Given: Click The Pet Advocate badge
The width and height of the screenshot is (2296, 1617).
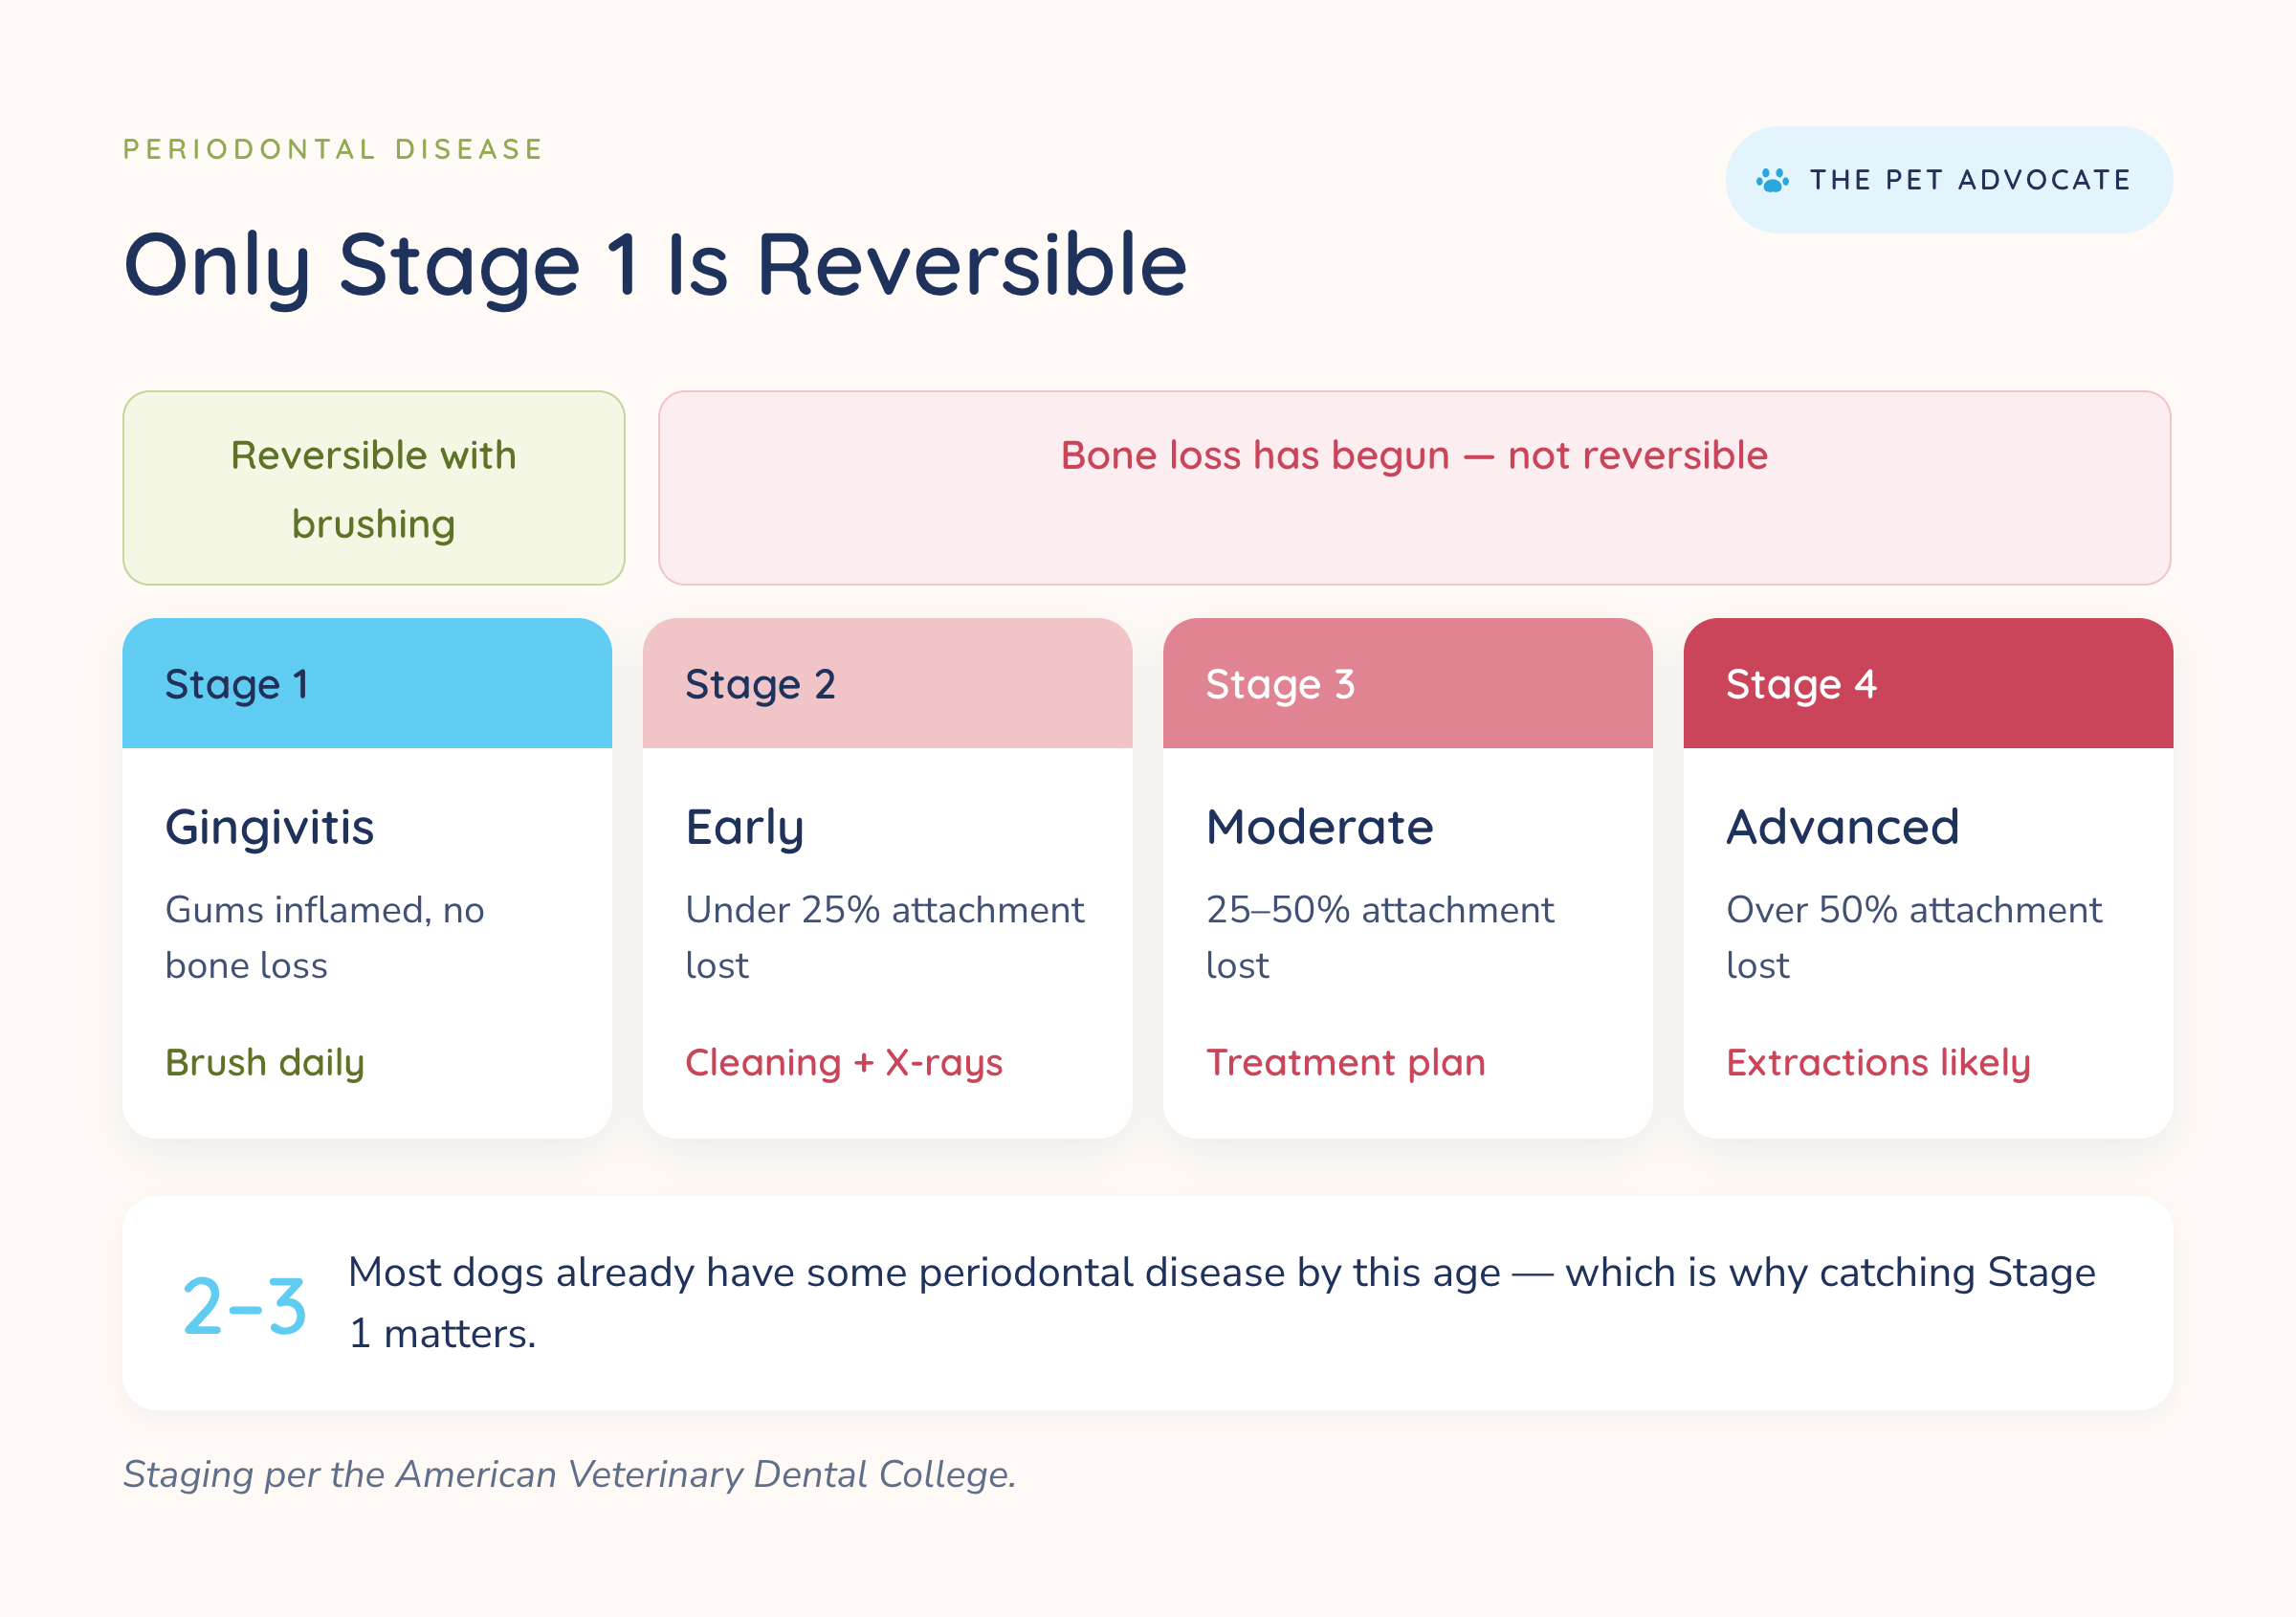Looking at the screenshot, I should point(1948,180).
